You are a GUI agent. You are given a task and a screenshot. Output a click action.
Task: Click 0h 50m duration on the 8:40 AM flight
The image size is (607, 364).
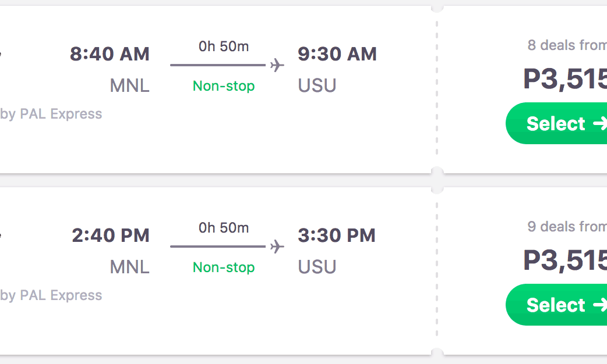(224, 47)
